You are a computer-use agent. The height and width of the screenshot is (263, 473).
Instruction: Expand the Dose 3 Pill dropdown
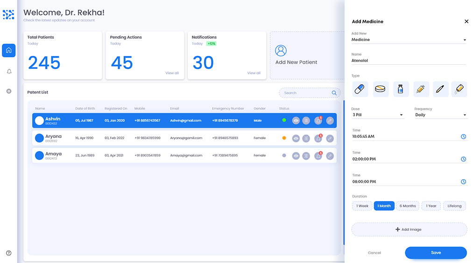tap(378, 115)
